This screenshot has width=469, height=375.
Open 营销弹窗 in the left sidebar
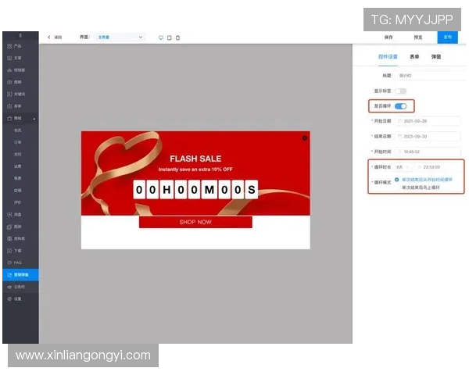tap(19, 275)
